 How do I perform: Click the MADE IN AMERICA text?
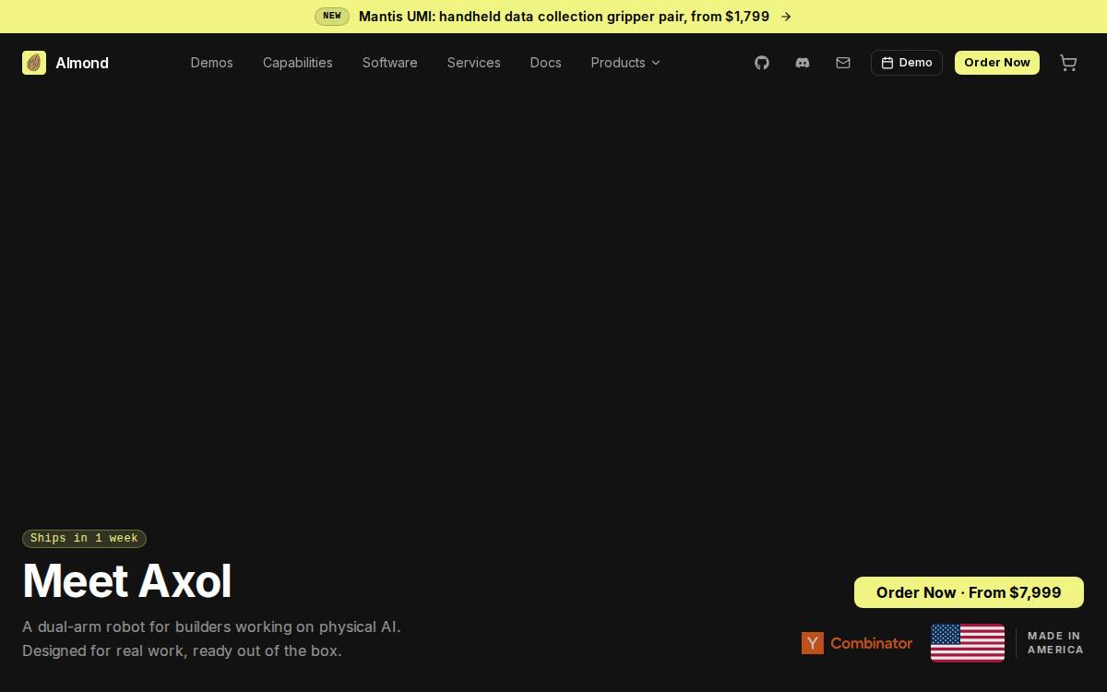click(x=1055, y=643)
